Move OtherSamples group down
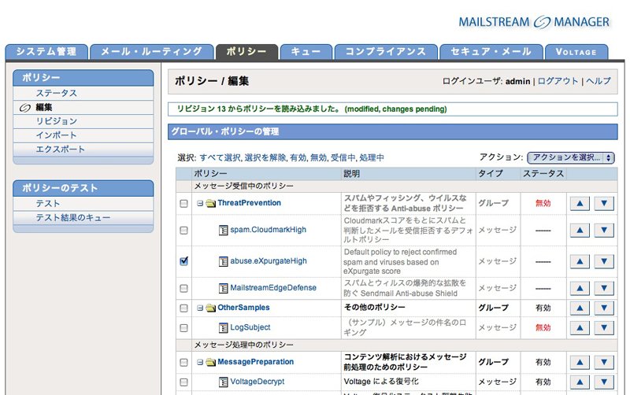 604,308
